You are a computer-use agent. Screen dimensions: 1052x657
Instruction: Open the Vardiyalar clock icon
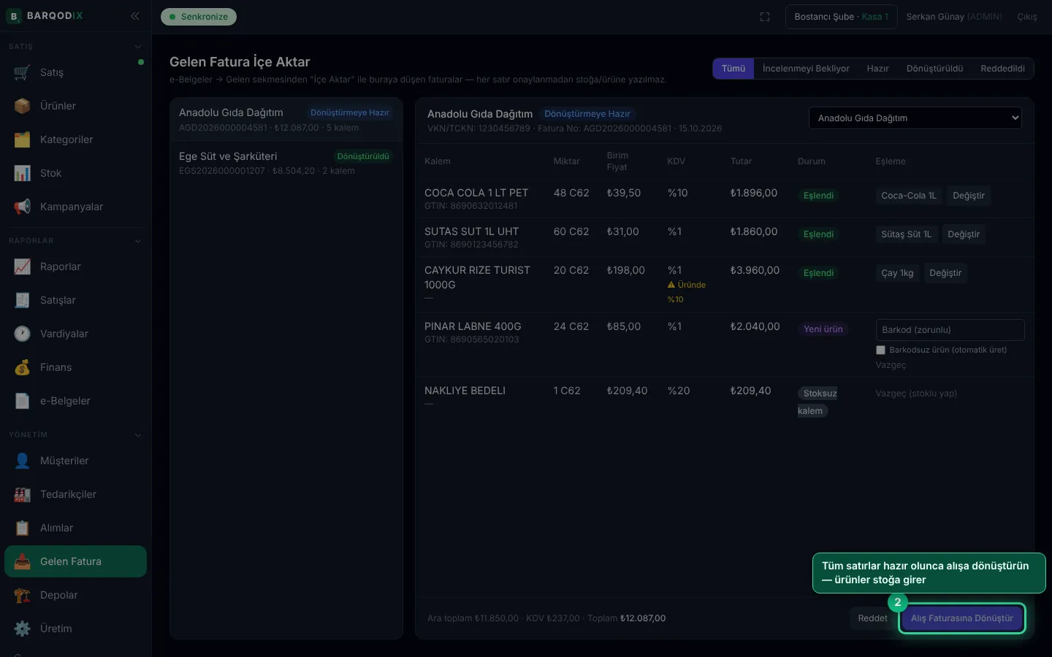point(22,334)
